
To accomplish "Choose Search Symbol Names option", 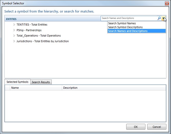I will click(x=122, y=23).
